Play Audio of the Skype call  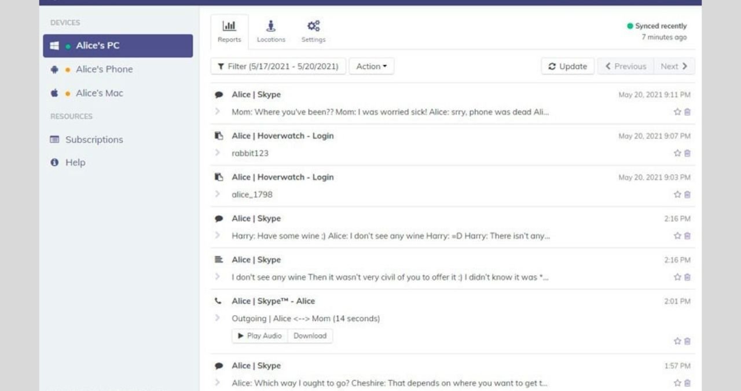[260, 336]
